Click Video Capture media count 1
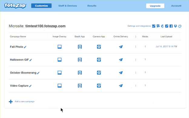 (x=145, y=85)
